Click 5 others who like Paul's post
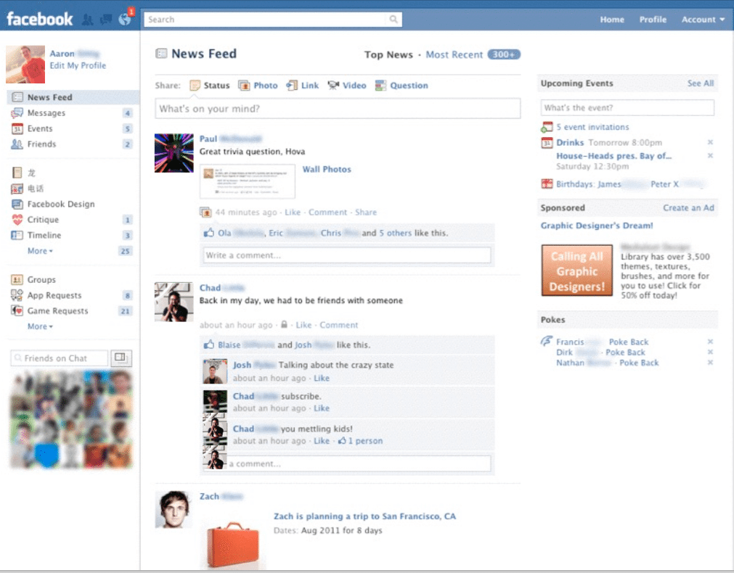734x573 pixels. pos(395,233)
